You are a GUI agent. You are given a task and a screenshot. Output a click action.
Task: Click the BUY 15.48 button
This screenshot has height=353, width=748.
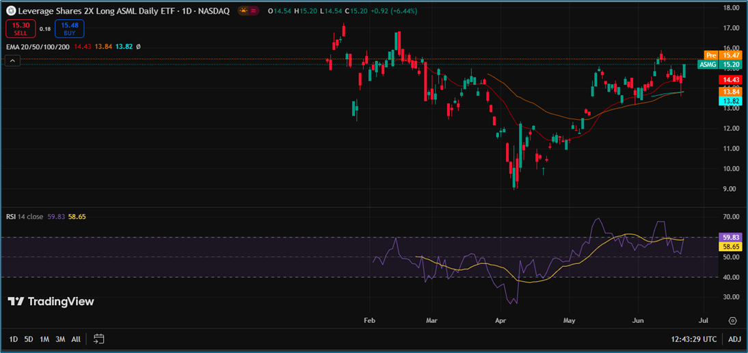point(69,29)
